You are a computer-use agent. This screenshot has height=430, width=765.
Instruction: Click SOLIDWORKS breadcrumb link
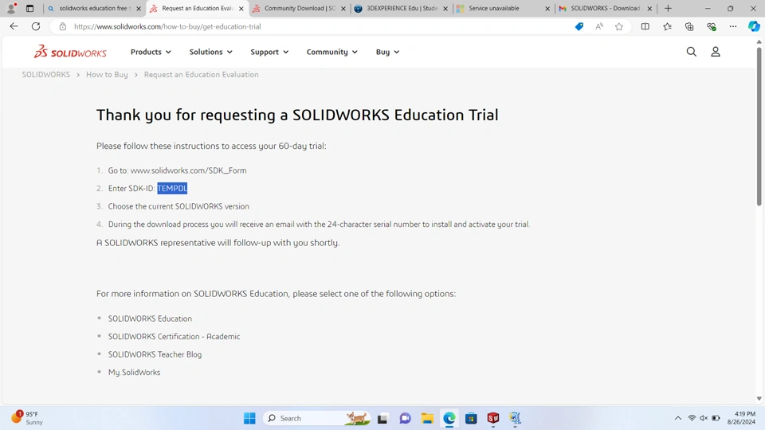pyautogui.click(x=46, y=75)
